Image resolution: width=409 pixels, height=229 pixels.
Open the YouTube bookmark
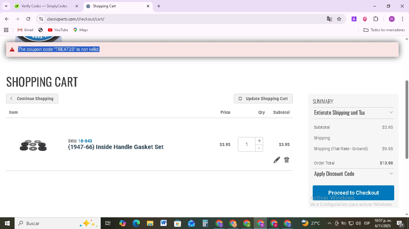pyautogui.click(x=58, y=30)
